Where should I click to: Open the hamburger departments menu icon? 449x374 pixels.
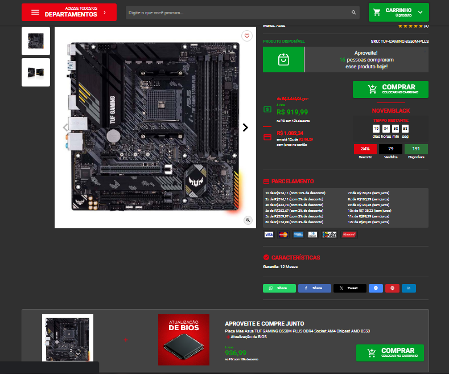click(x=35, y=13)
